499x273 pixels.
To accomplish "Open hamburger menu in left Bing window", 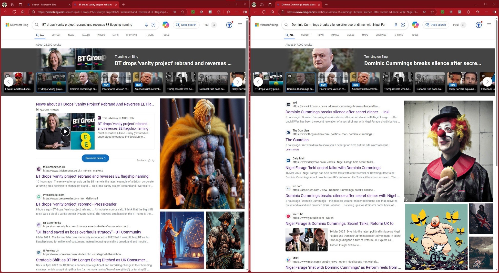I will tap(240, 25).
